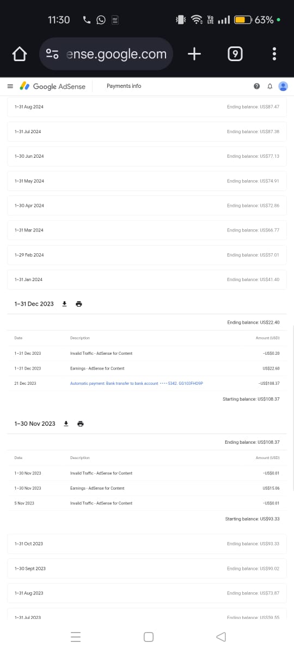Print the 1–30 Nov 2023 statement

pos(81,424)
